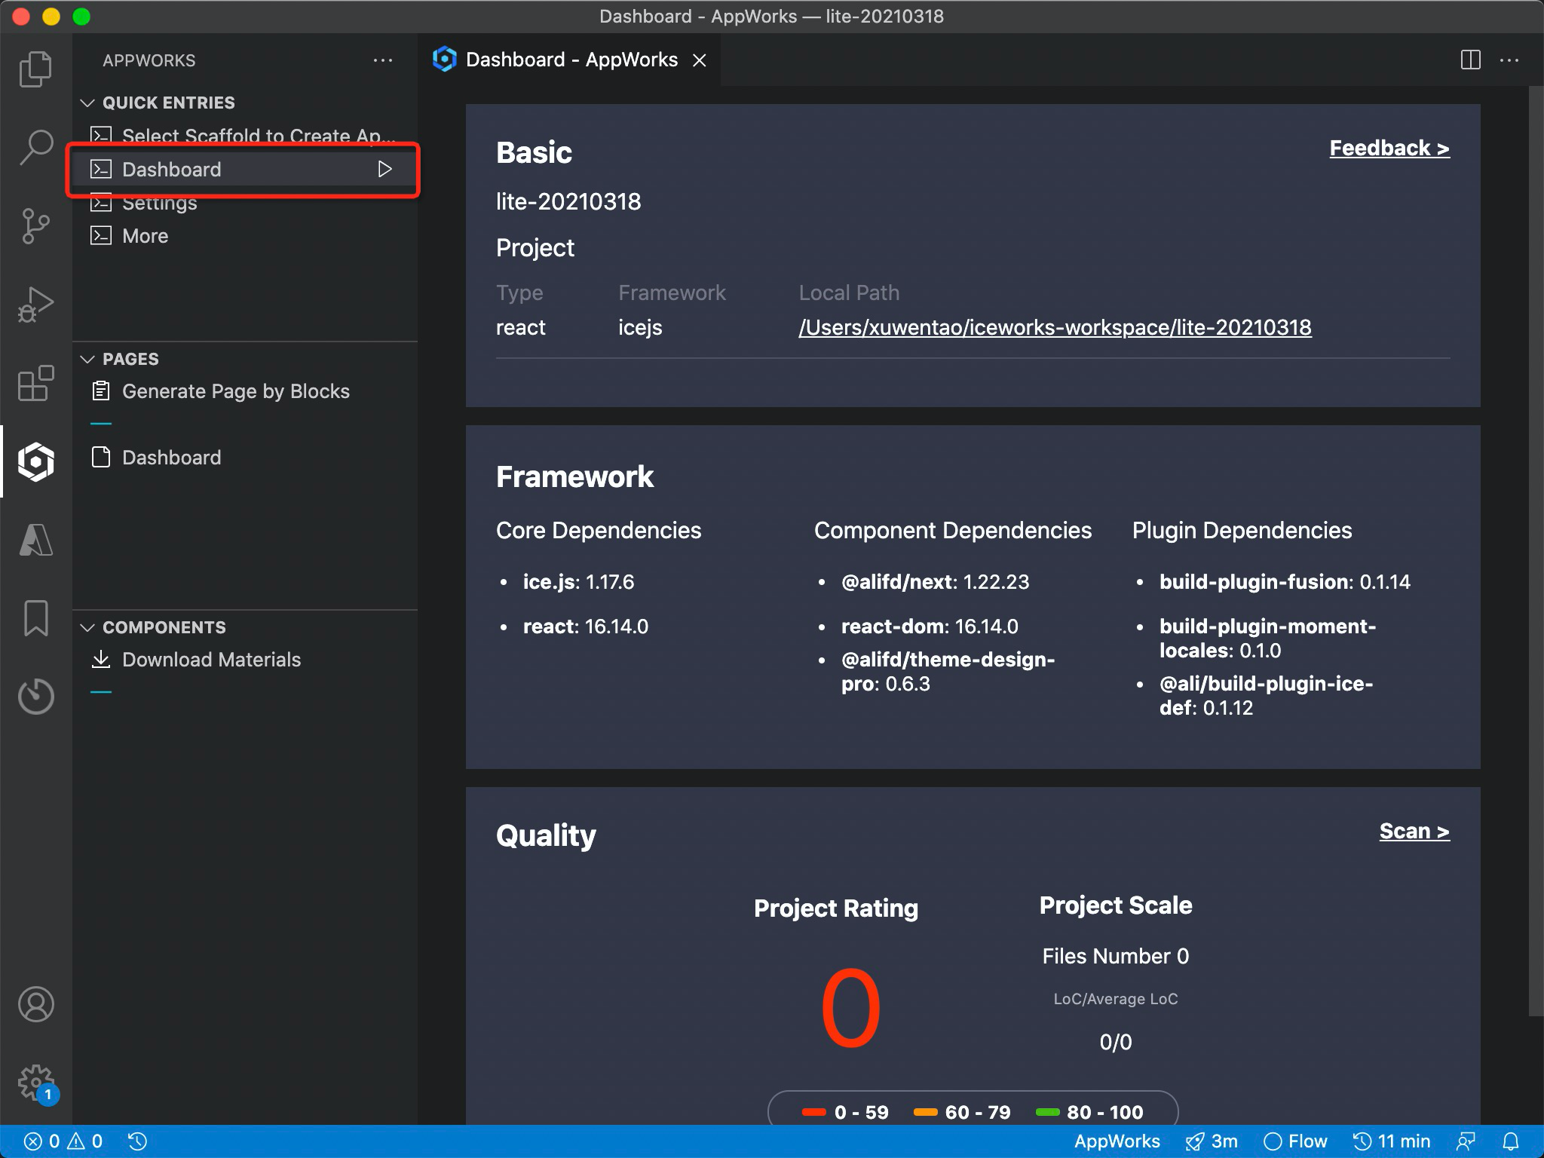The width and height of the screenshot is (1544, 1158).
Task: Open the AppWorks panel more actions menu
Action: tap(384, 60)
